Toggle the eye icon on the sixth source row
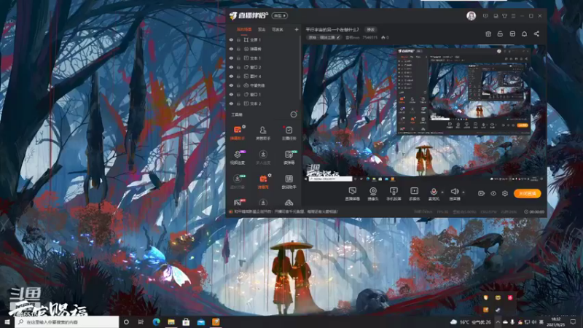 point(231,85)
